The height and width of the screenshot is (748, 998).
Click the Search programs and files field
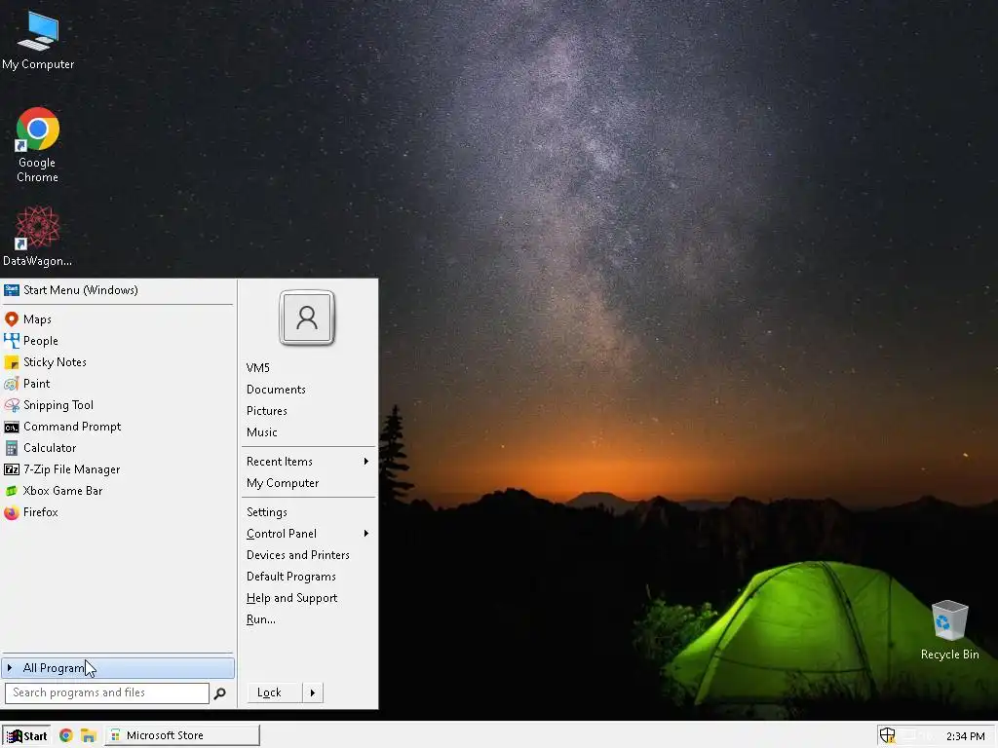tap(107, 692)
